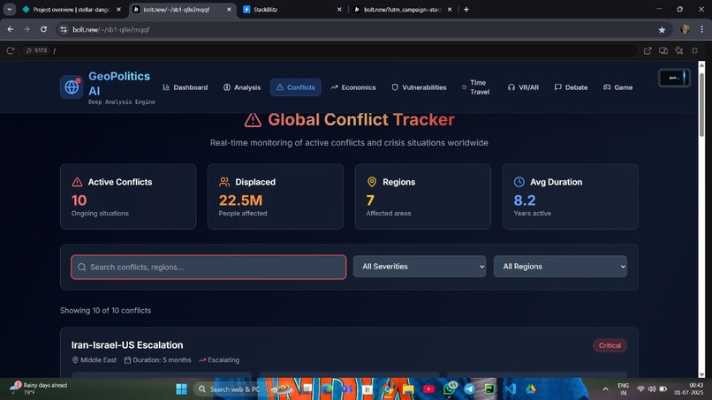Click the Search conflicts, regions field
The height and width of the screenshot is (400, 712).
(x=208, y=267)
